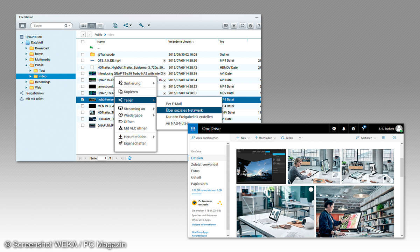Click the remote mount monitor icon
The width and height of the screenshot is (420, 252).
[x=226, y=26]
